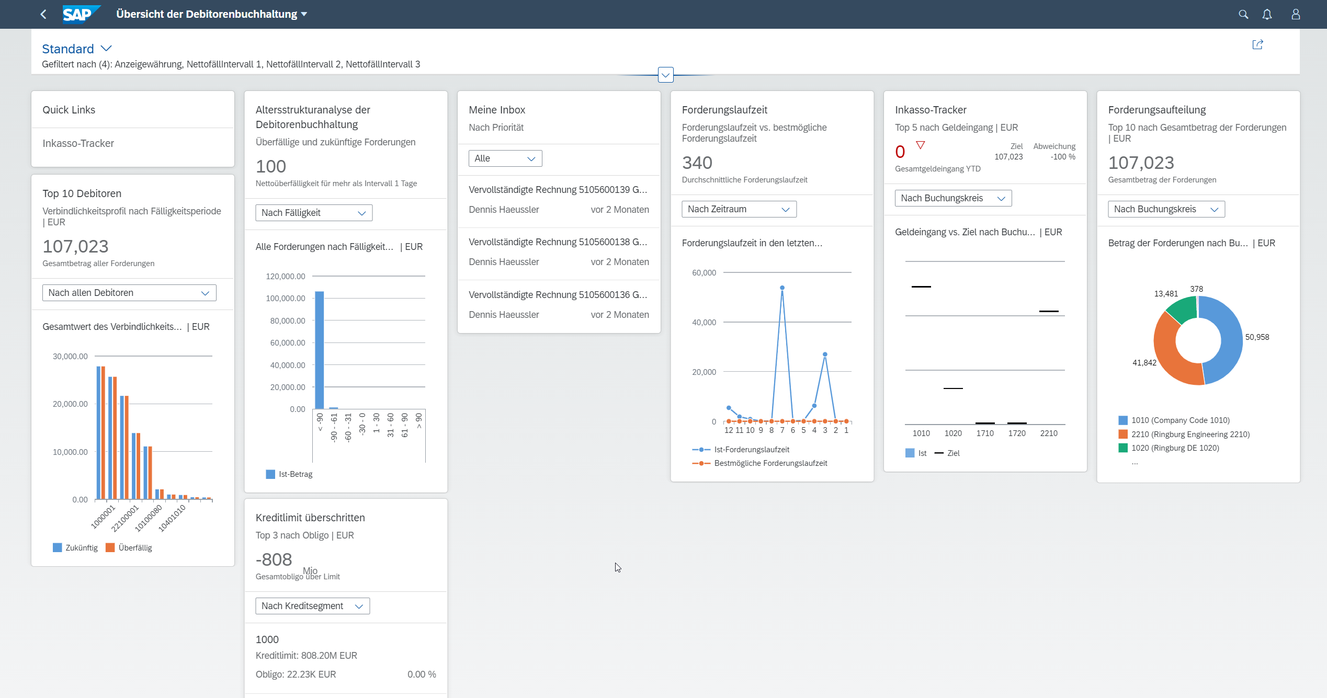This screenshot has height=698, width=1327.
Task: Open the Nach Kreditsegment dropdown
Action: pos(312,606)
